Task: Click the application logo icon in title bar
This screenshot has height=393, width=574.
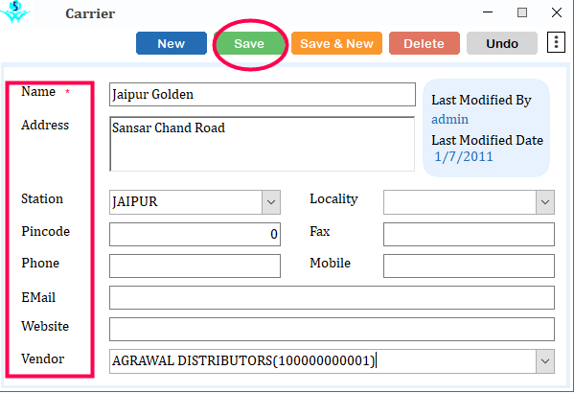Action: click(x=15, y=12)
